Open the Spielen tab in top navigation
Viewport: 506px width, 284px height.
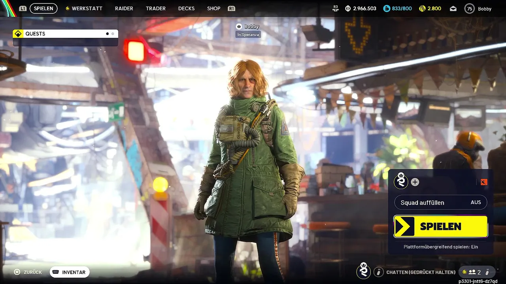(43, 8)
